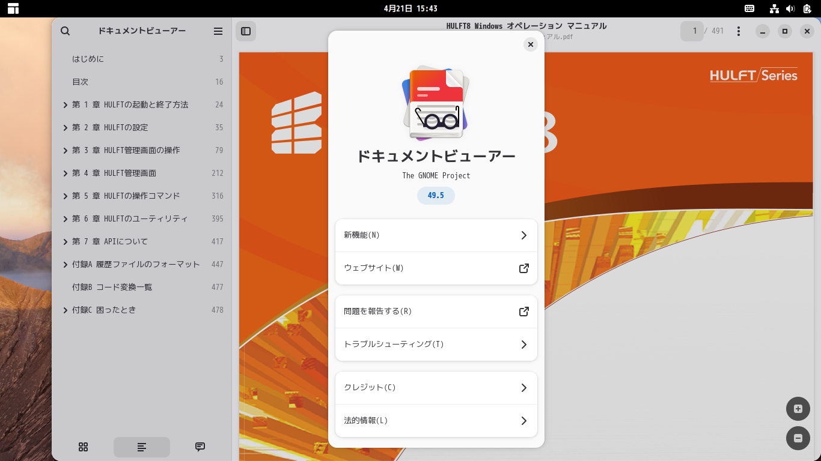Close the document viewer window
The height and width of the screenshot is (461, 821).
(x=807, y=31)
